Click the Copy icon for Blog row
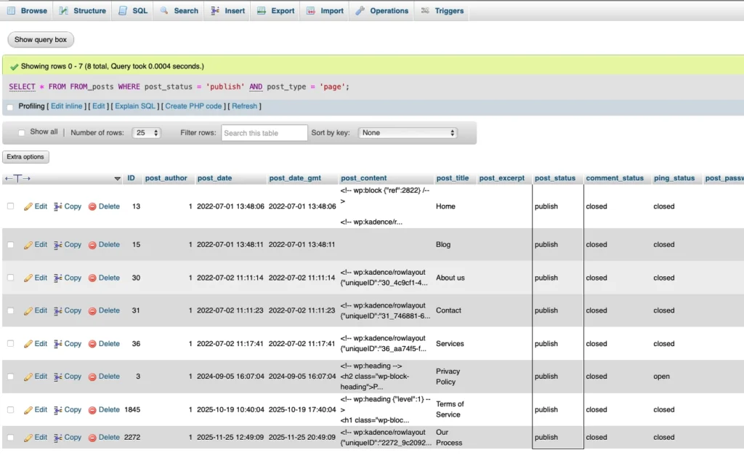 (58, 245)
